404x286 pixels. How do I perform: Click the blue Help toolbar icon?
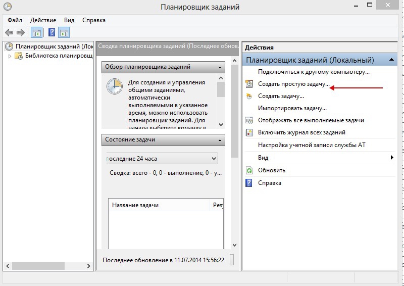click(x=52, y=33)
